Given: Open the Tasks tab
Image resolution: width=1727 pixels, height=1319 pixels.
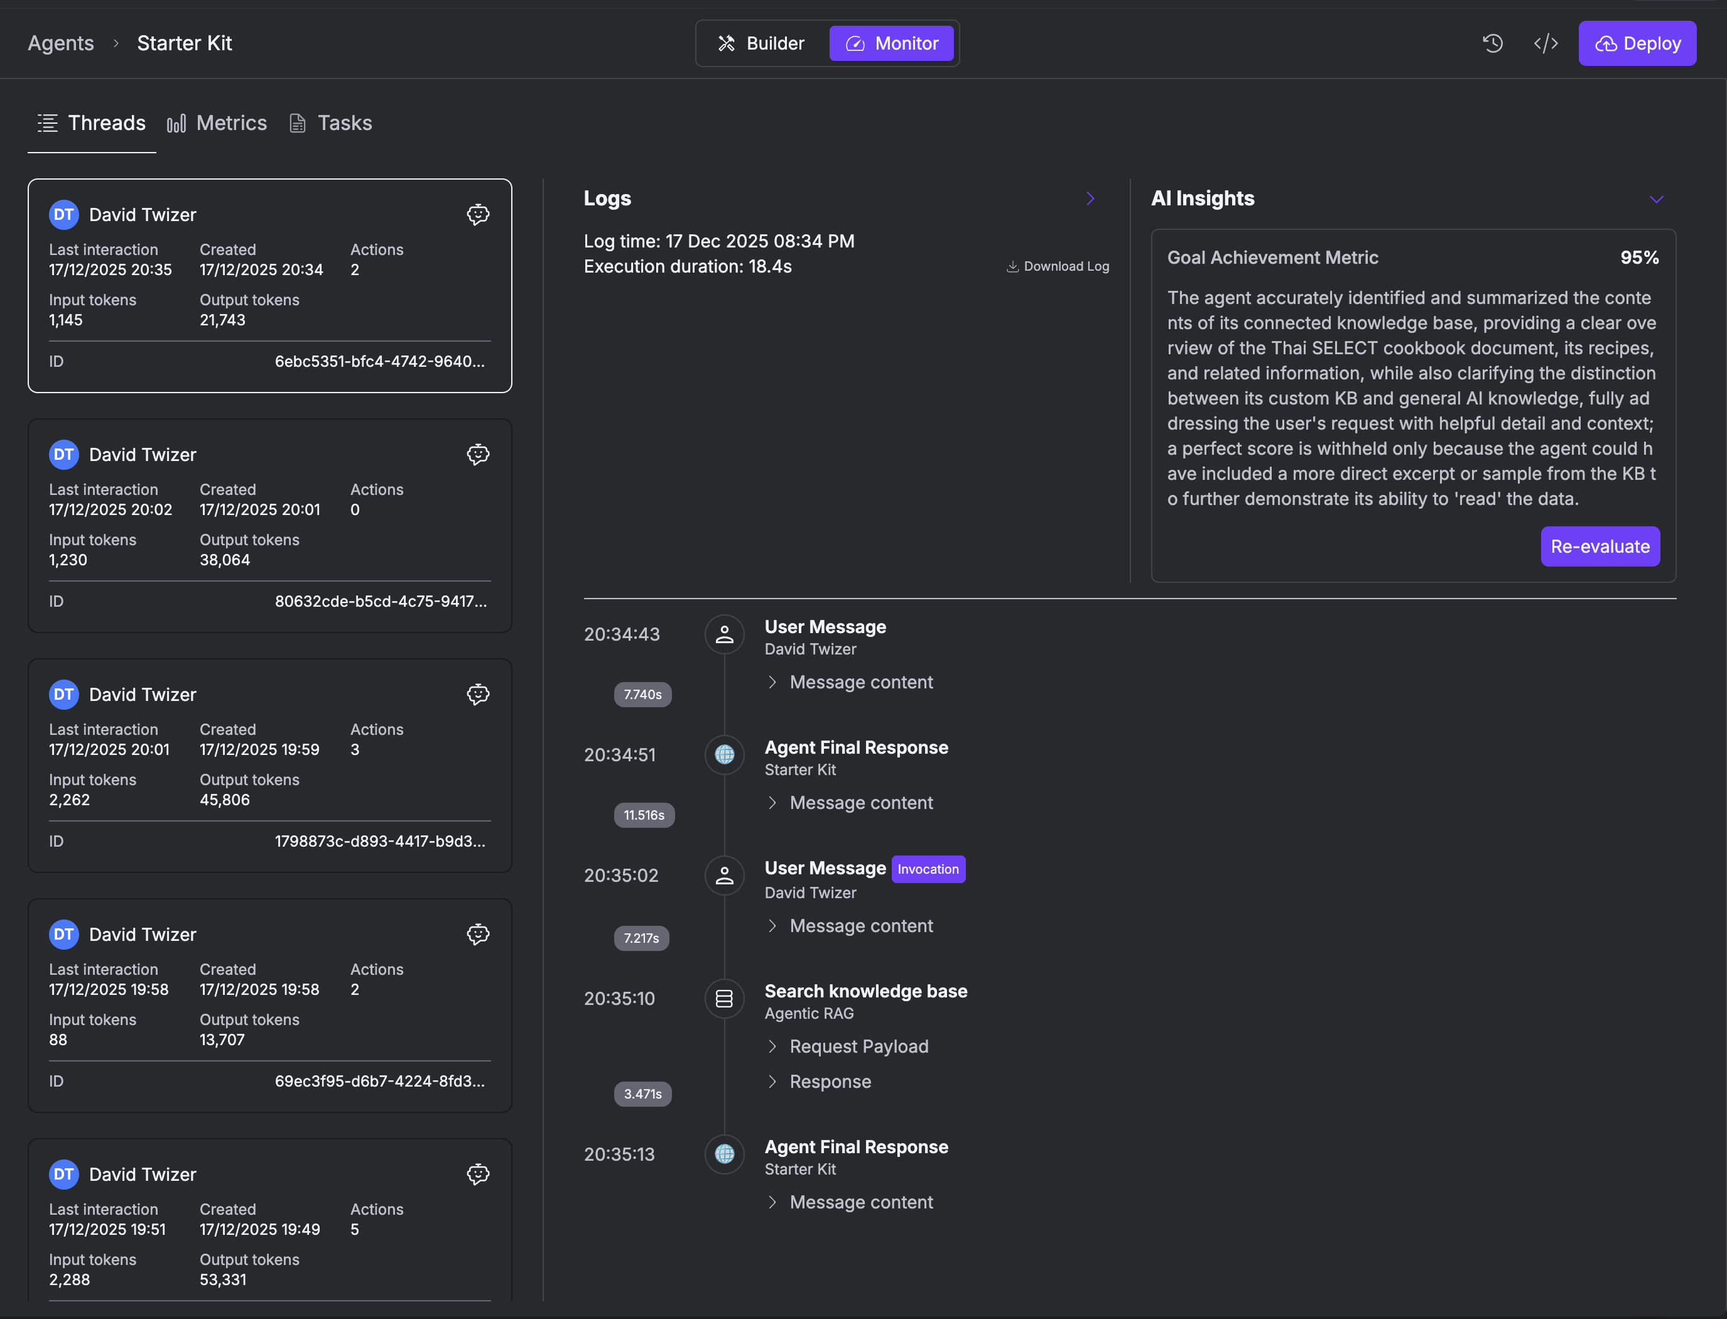Looking at the screenshot, I should pyautogui.click(x=345, y=122).
